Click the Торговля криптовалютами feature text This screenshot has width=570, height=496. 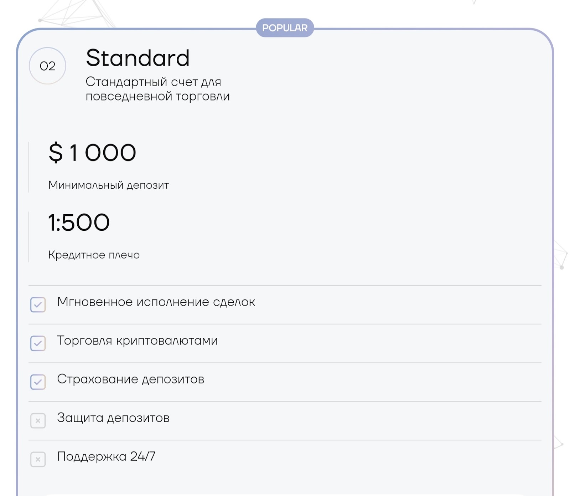(x=137, y=341)
